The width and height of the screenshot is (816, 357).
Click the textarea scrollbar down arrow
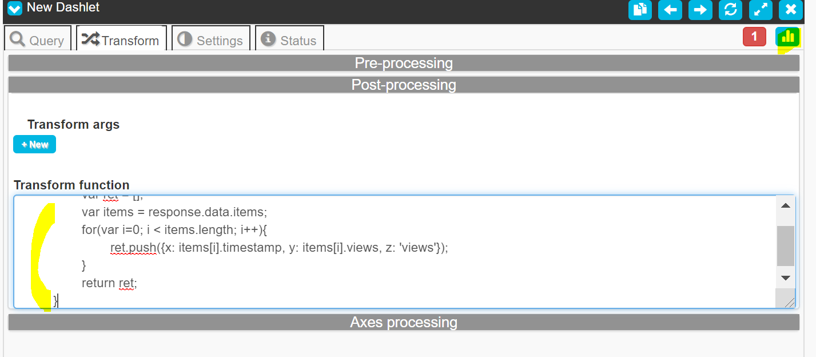pos(785,277)
